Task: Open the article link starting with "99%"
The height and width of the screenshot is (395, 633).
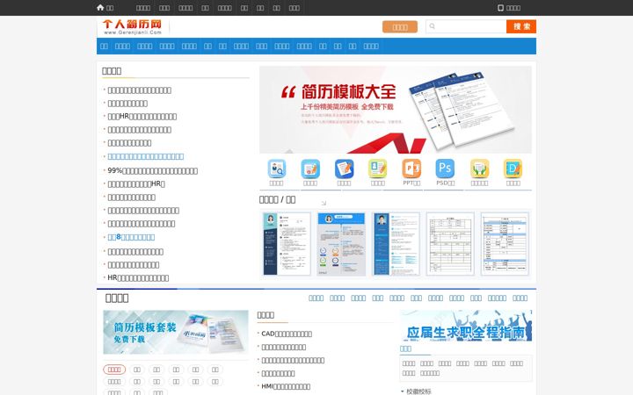Action: 153,171
